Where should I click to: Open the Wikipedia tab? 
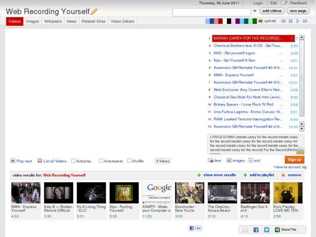coord(53,21)
